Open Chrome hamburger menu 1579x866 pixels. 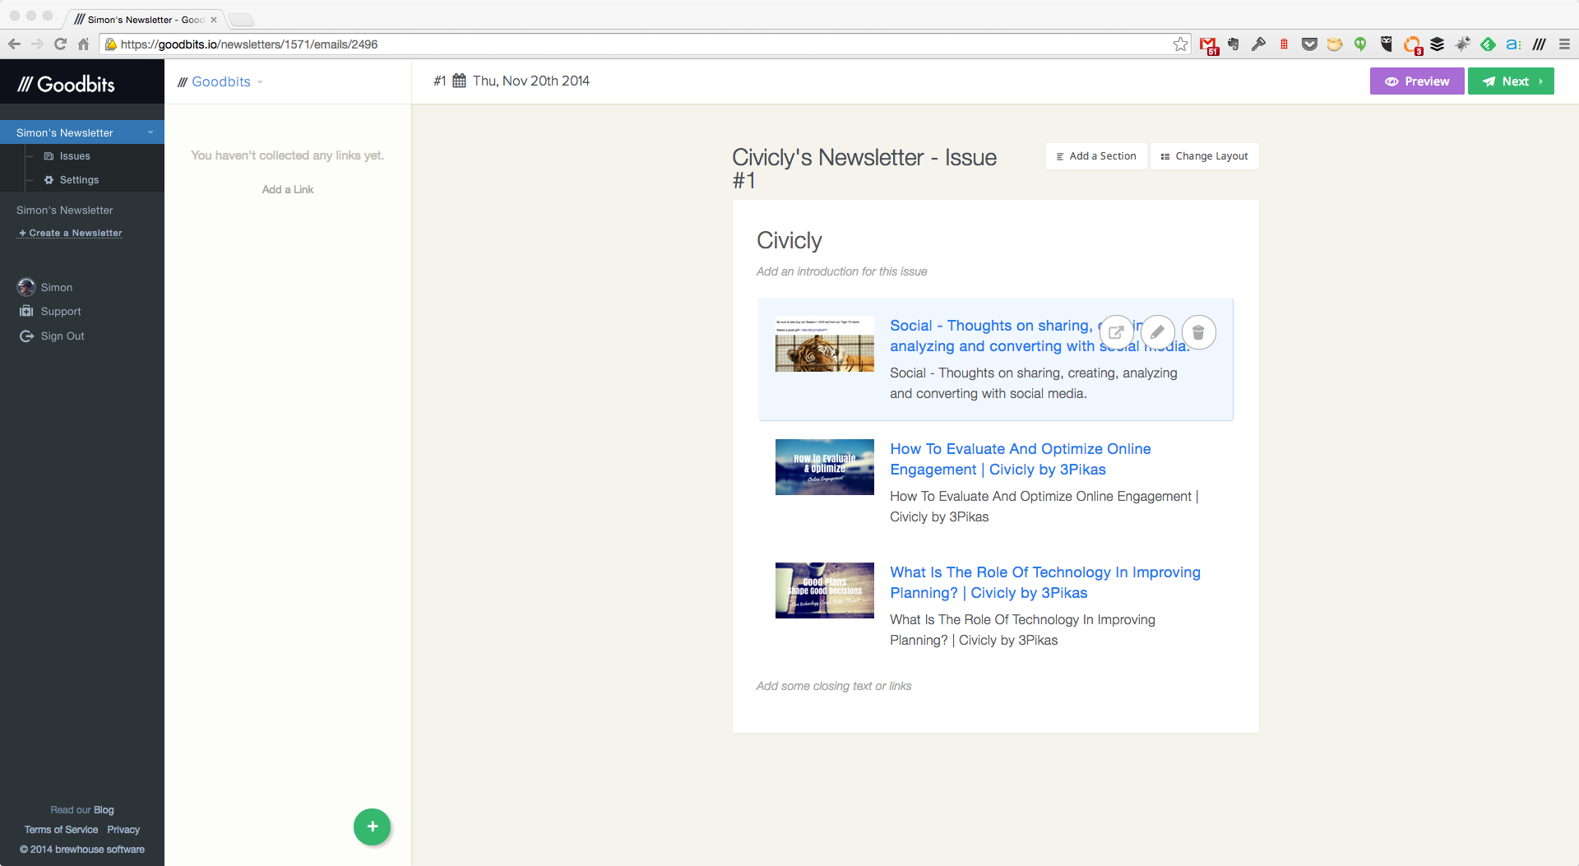click(x=1564, y=44)
